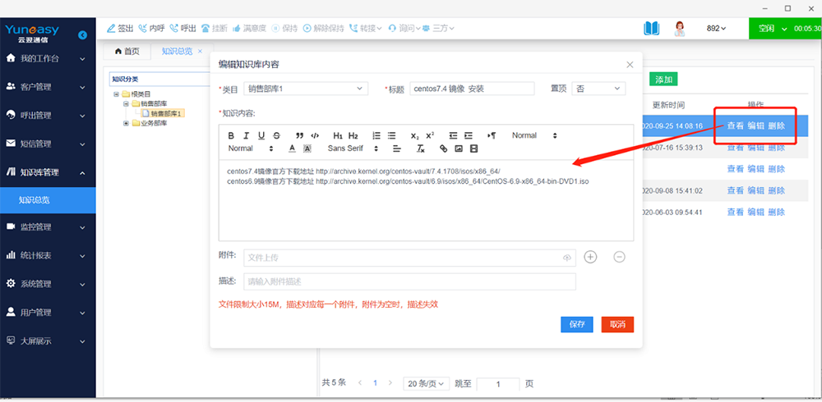Image resolution: width=822 pixels, height=402 pixels.
Task: Select the 知识总览 submenu item
Action: (48, 200)
